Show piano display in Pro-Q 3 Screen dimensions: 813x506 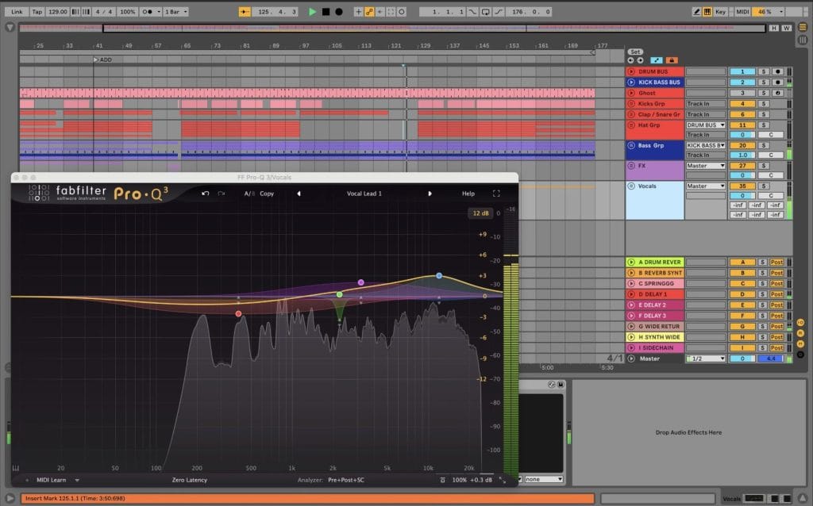pyautogui.click(x=16, y=468)
